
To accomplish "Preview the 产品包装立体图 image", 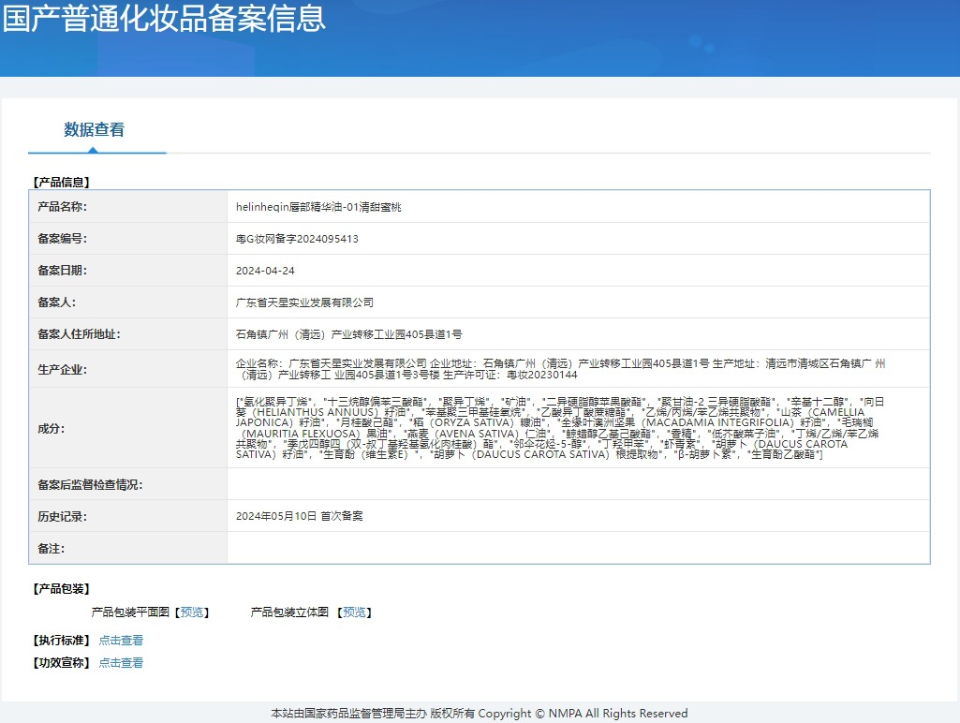I will pyautogui.click(x=354, y=612).
